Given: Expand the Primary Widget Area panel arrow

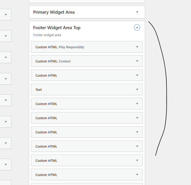Looking at the screenshot, I should (137, 12).
